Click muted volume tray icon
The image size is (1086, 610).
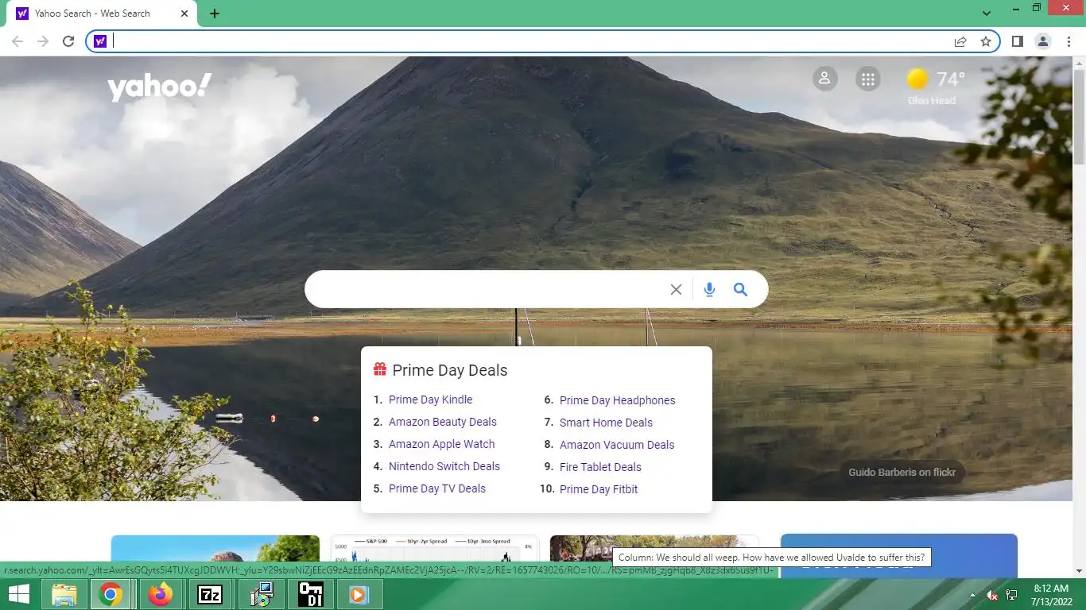(x=992, y=595)
